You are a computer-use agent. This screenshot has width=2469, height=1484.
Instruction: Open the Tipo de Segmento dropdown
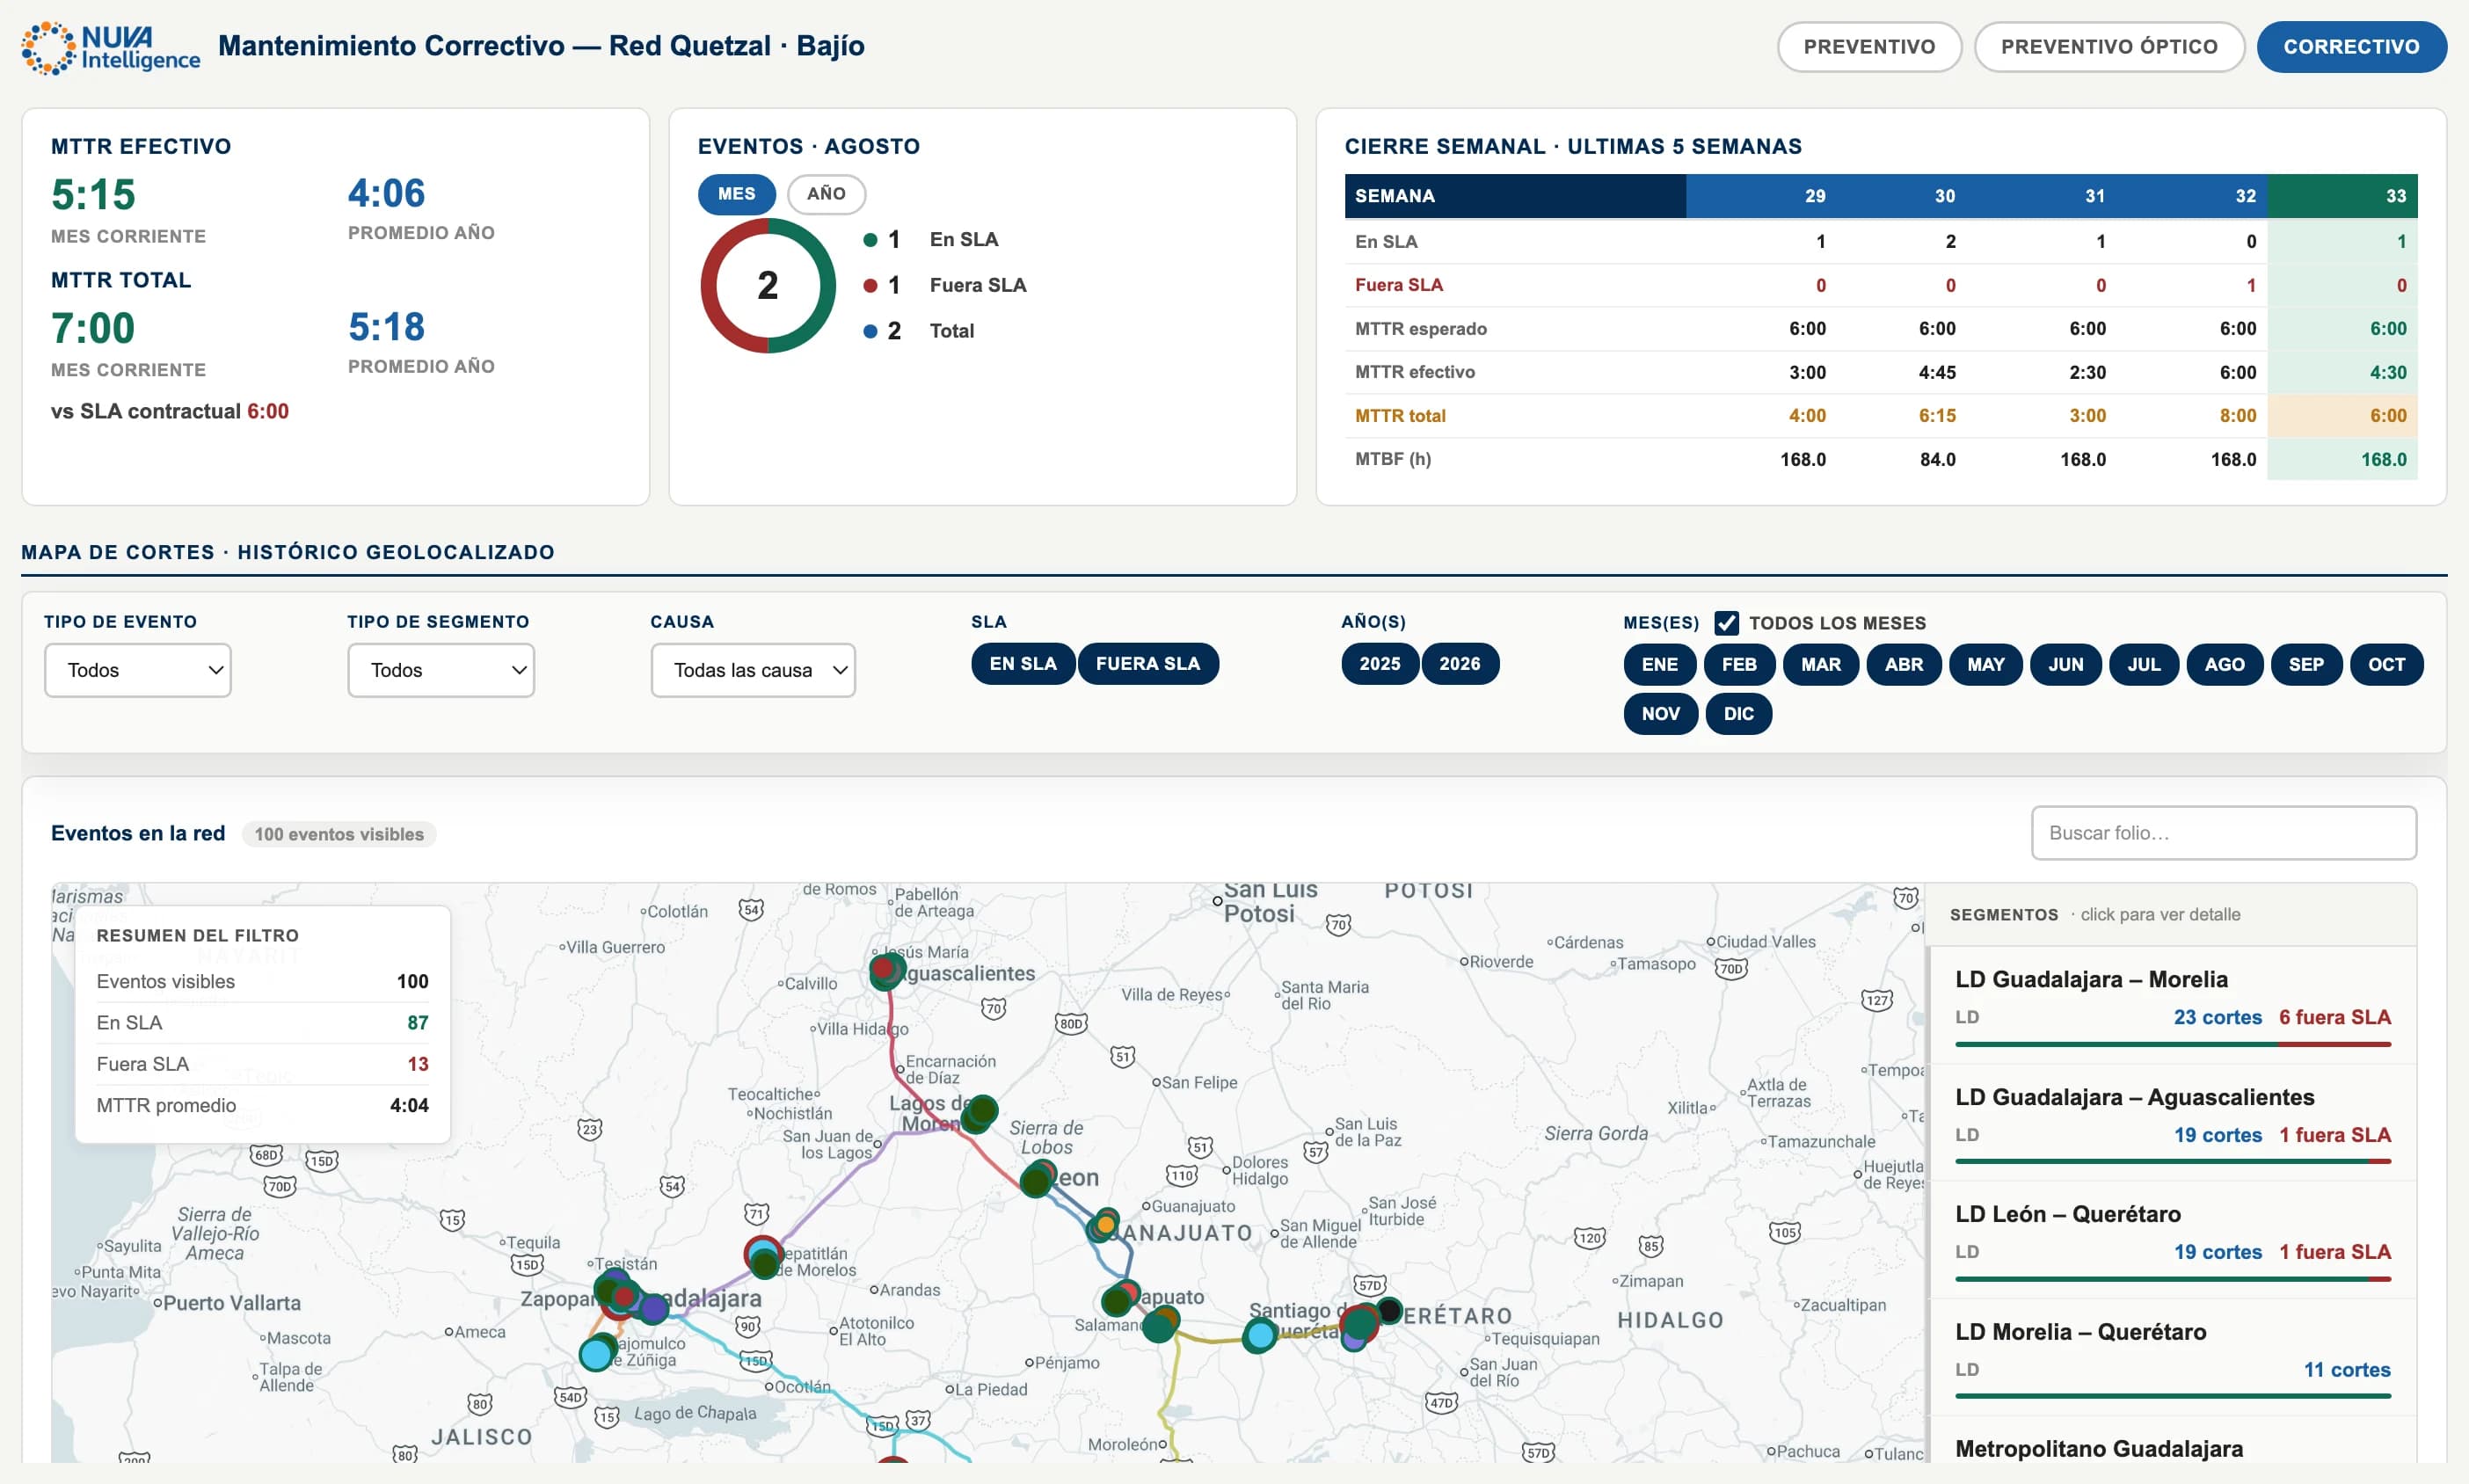[441, 670]
